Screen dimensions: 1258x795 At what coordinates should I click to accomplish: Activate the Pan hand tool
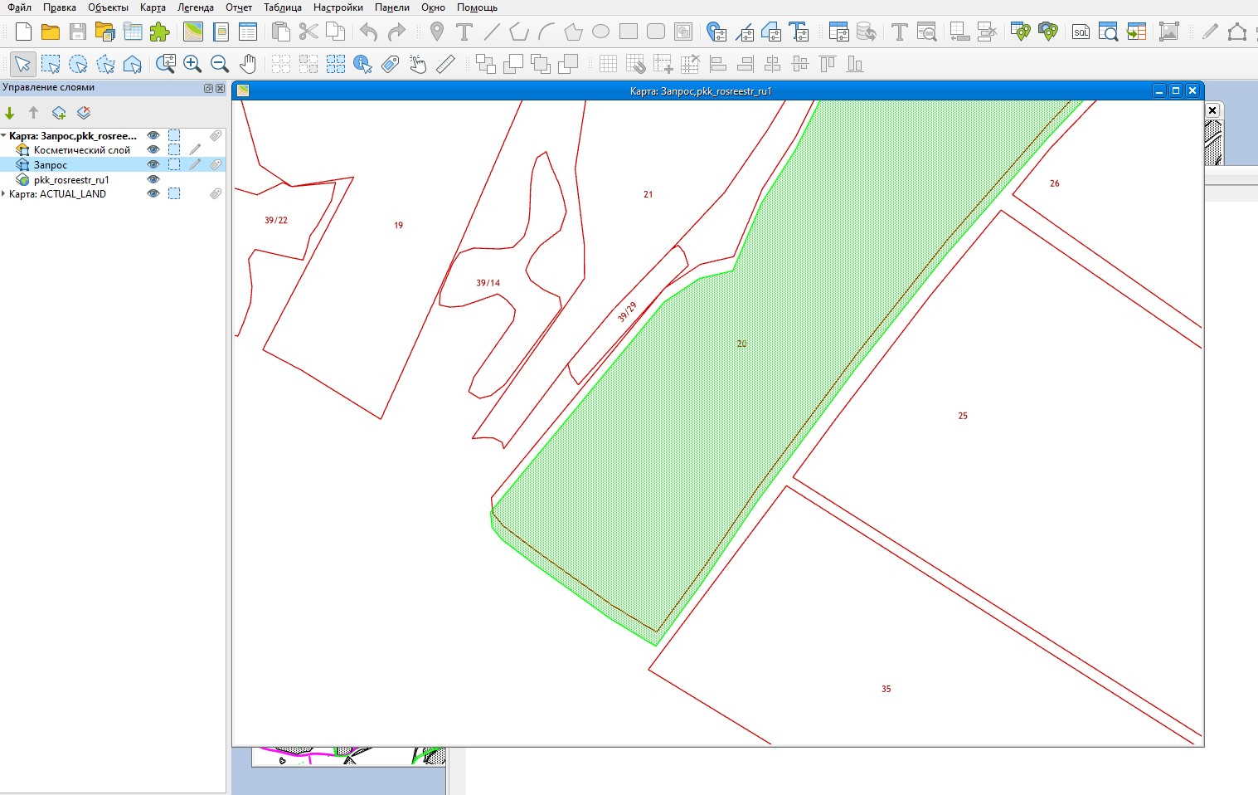(247, 64)
